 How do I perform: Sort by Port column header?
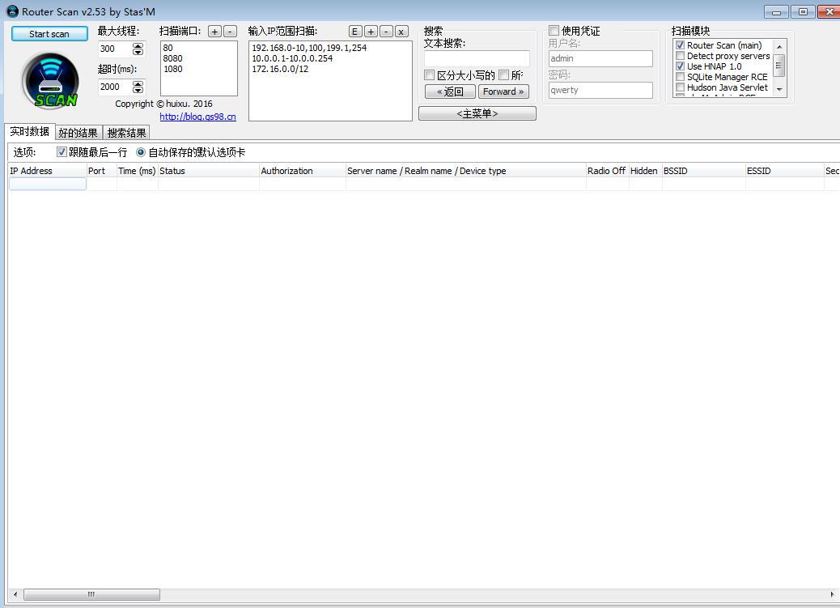pyautogui.click(x=102, y=171)
